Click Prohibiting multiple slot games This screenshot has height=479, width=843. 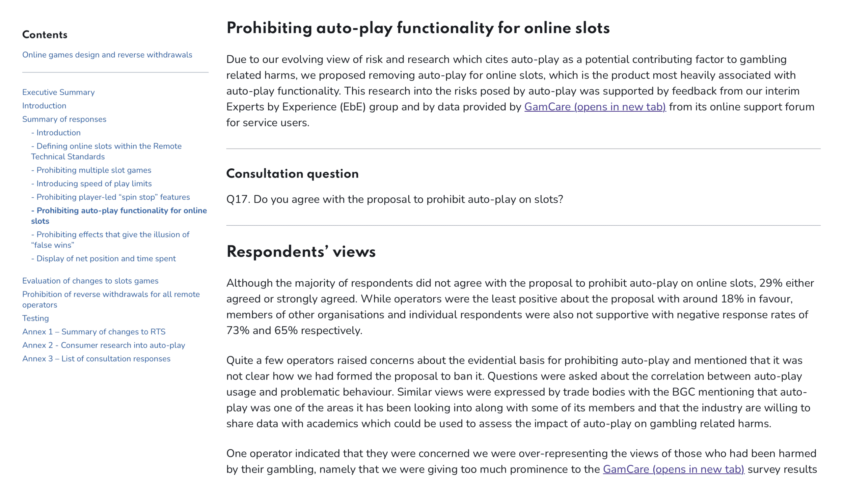(x=93, y=170)
